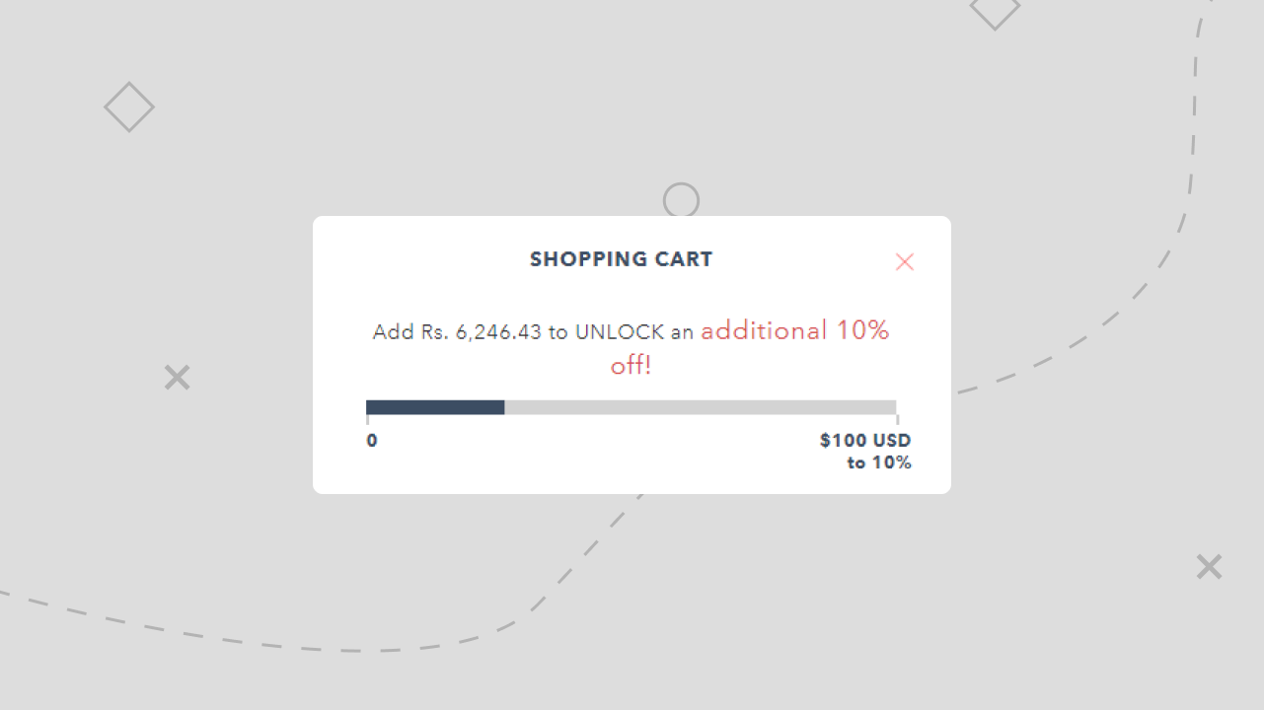Click the SHOPPING CART heading
The image size is (1264, 710).
coord(621,259)
